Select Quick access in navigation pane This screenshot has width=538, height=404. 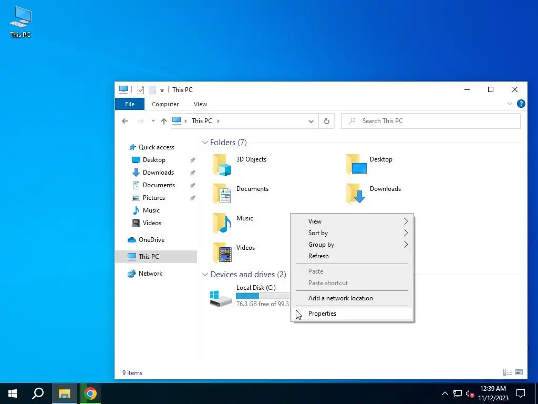click(157, 147)
